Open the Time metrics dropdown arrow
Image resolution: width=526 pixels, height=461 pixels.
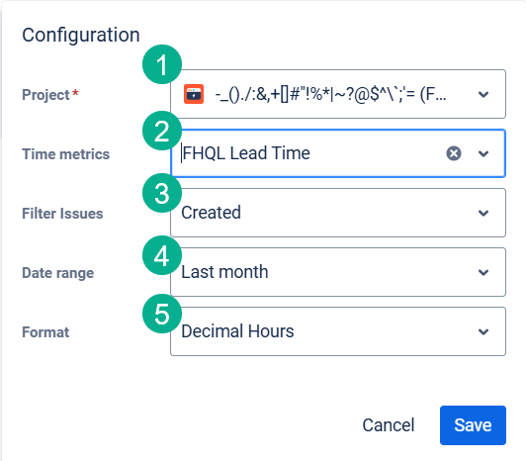click(483, 153)
